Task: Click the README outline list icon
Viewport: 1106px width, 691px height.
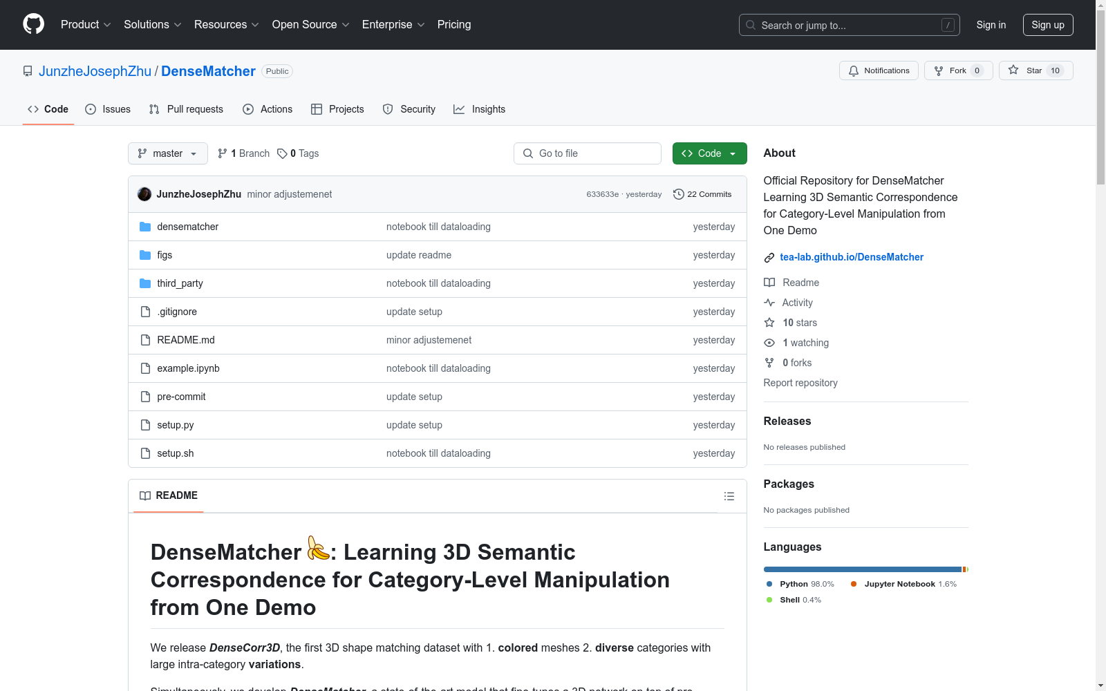Action: tap(729, 496)
